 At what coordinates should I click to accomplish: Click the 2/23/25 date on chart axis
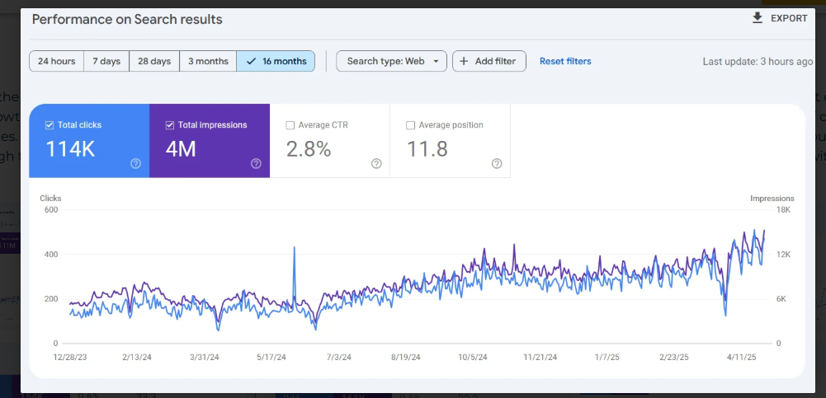point(674,357)
